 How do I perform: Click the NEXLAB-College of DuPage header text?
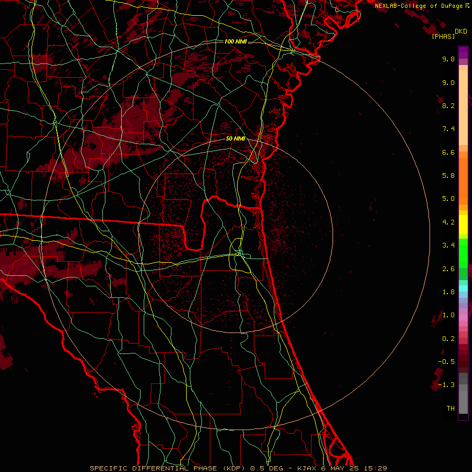419,6
